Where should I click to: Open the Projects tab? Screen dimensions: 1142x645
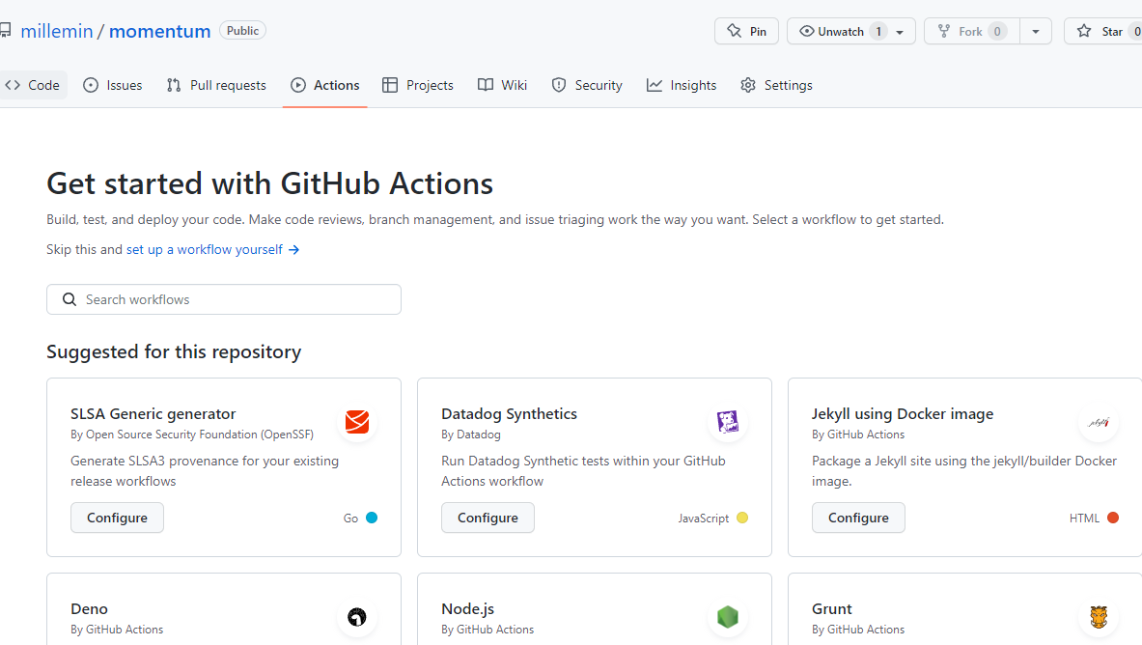coord(418,85)
